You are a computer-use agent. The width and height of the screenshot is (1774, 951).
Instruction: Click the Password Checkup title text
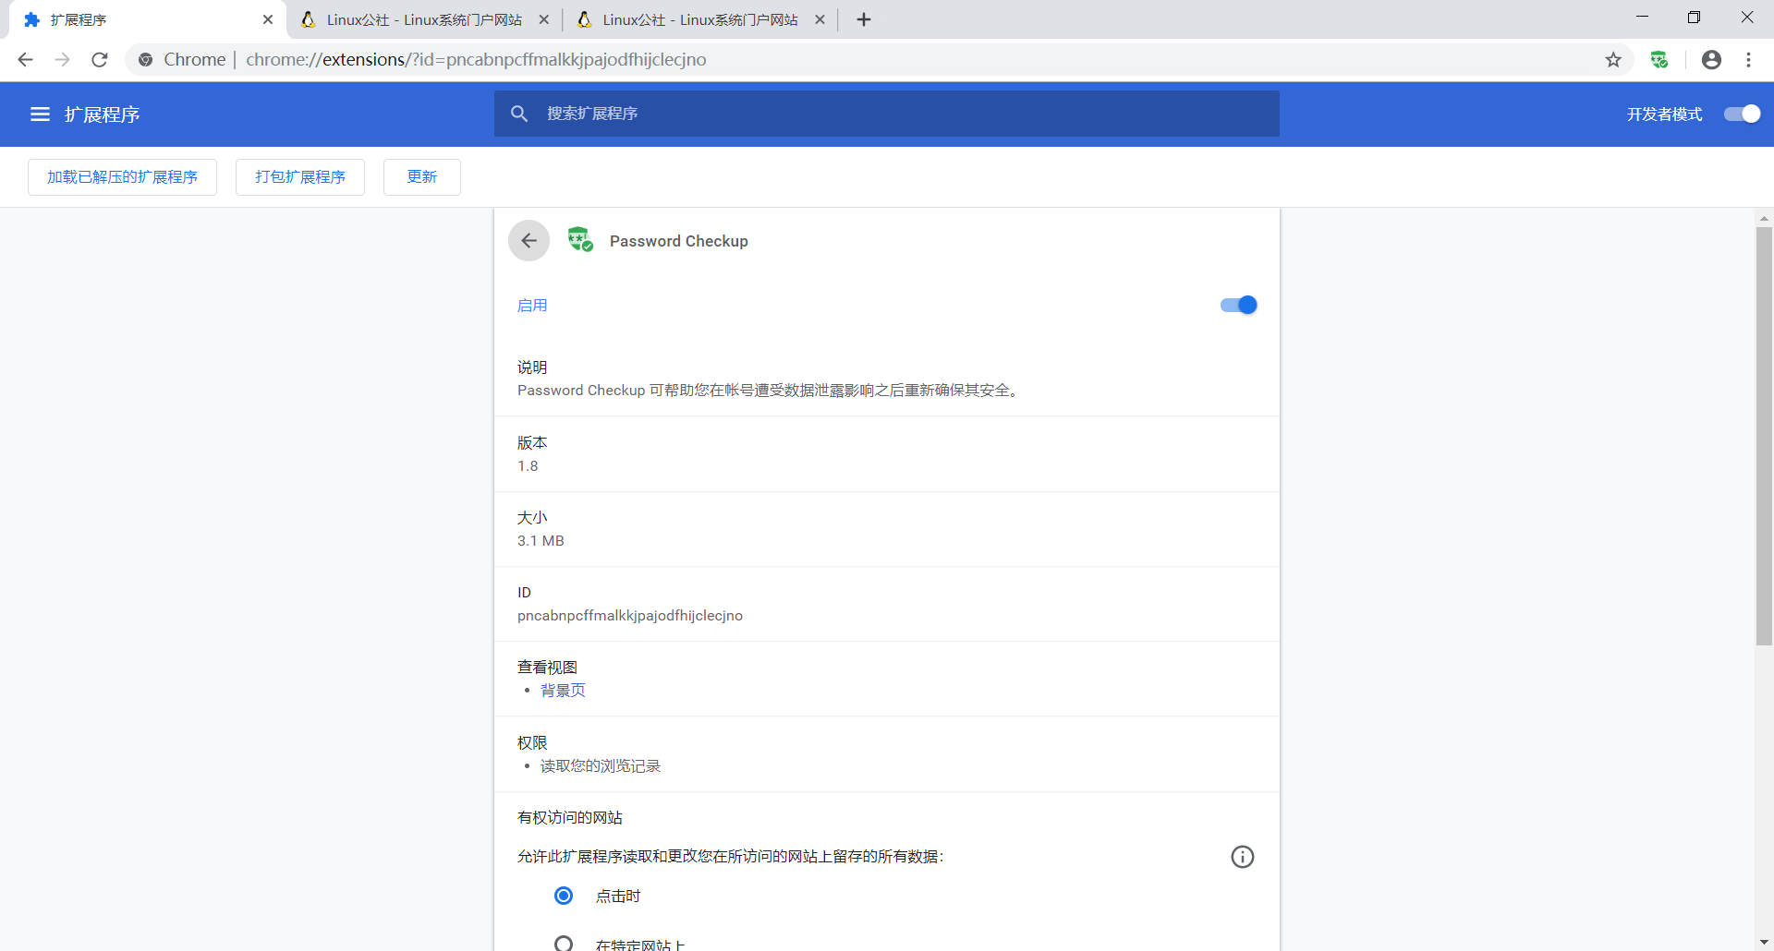click(x=679, y=241)
